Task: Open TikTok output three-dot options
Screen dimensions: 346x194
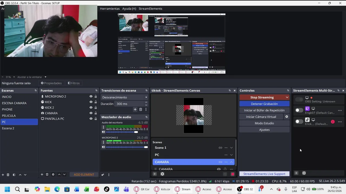Action: [340, 122]
